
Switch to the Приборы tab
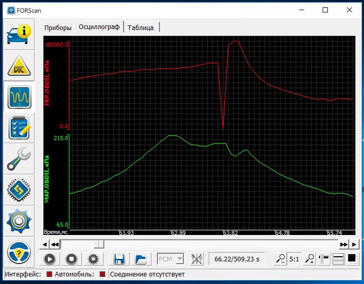click(58, 27)
